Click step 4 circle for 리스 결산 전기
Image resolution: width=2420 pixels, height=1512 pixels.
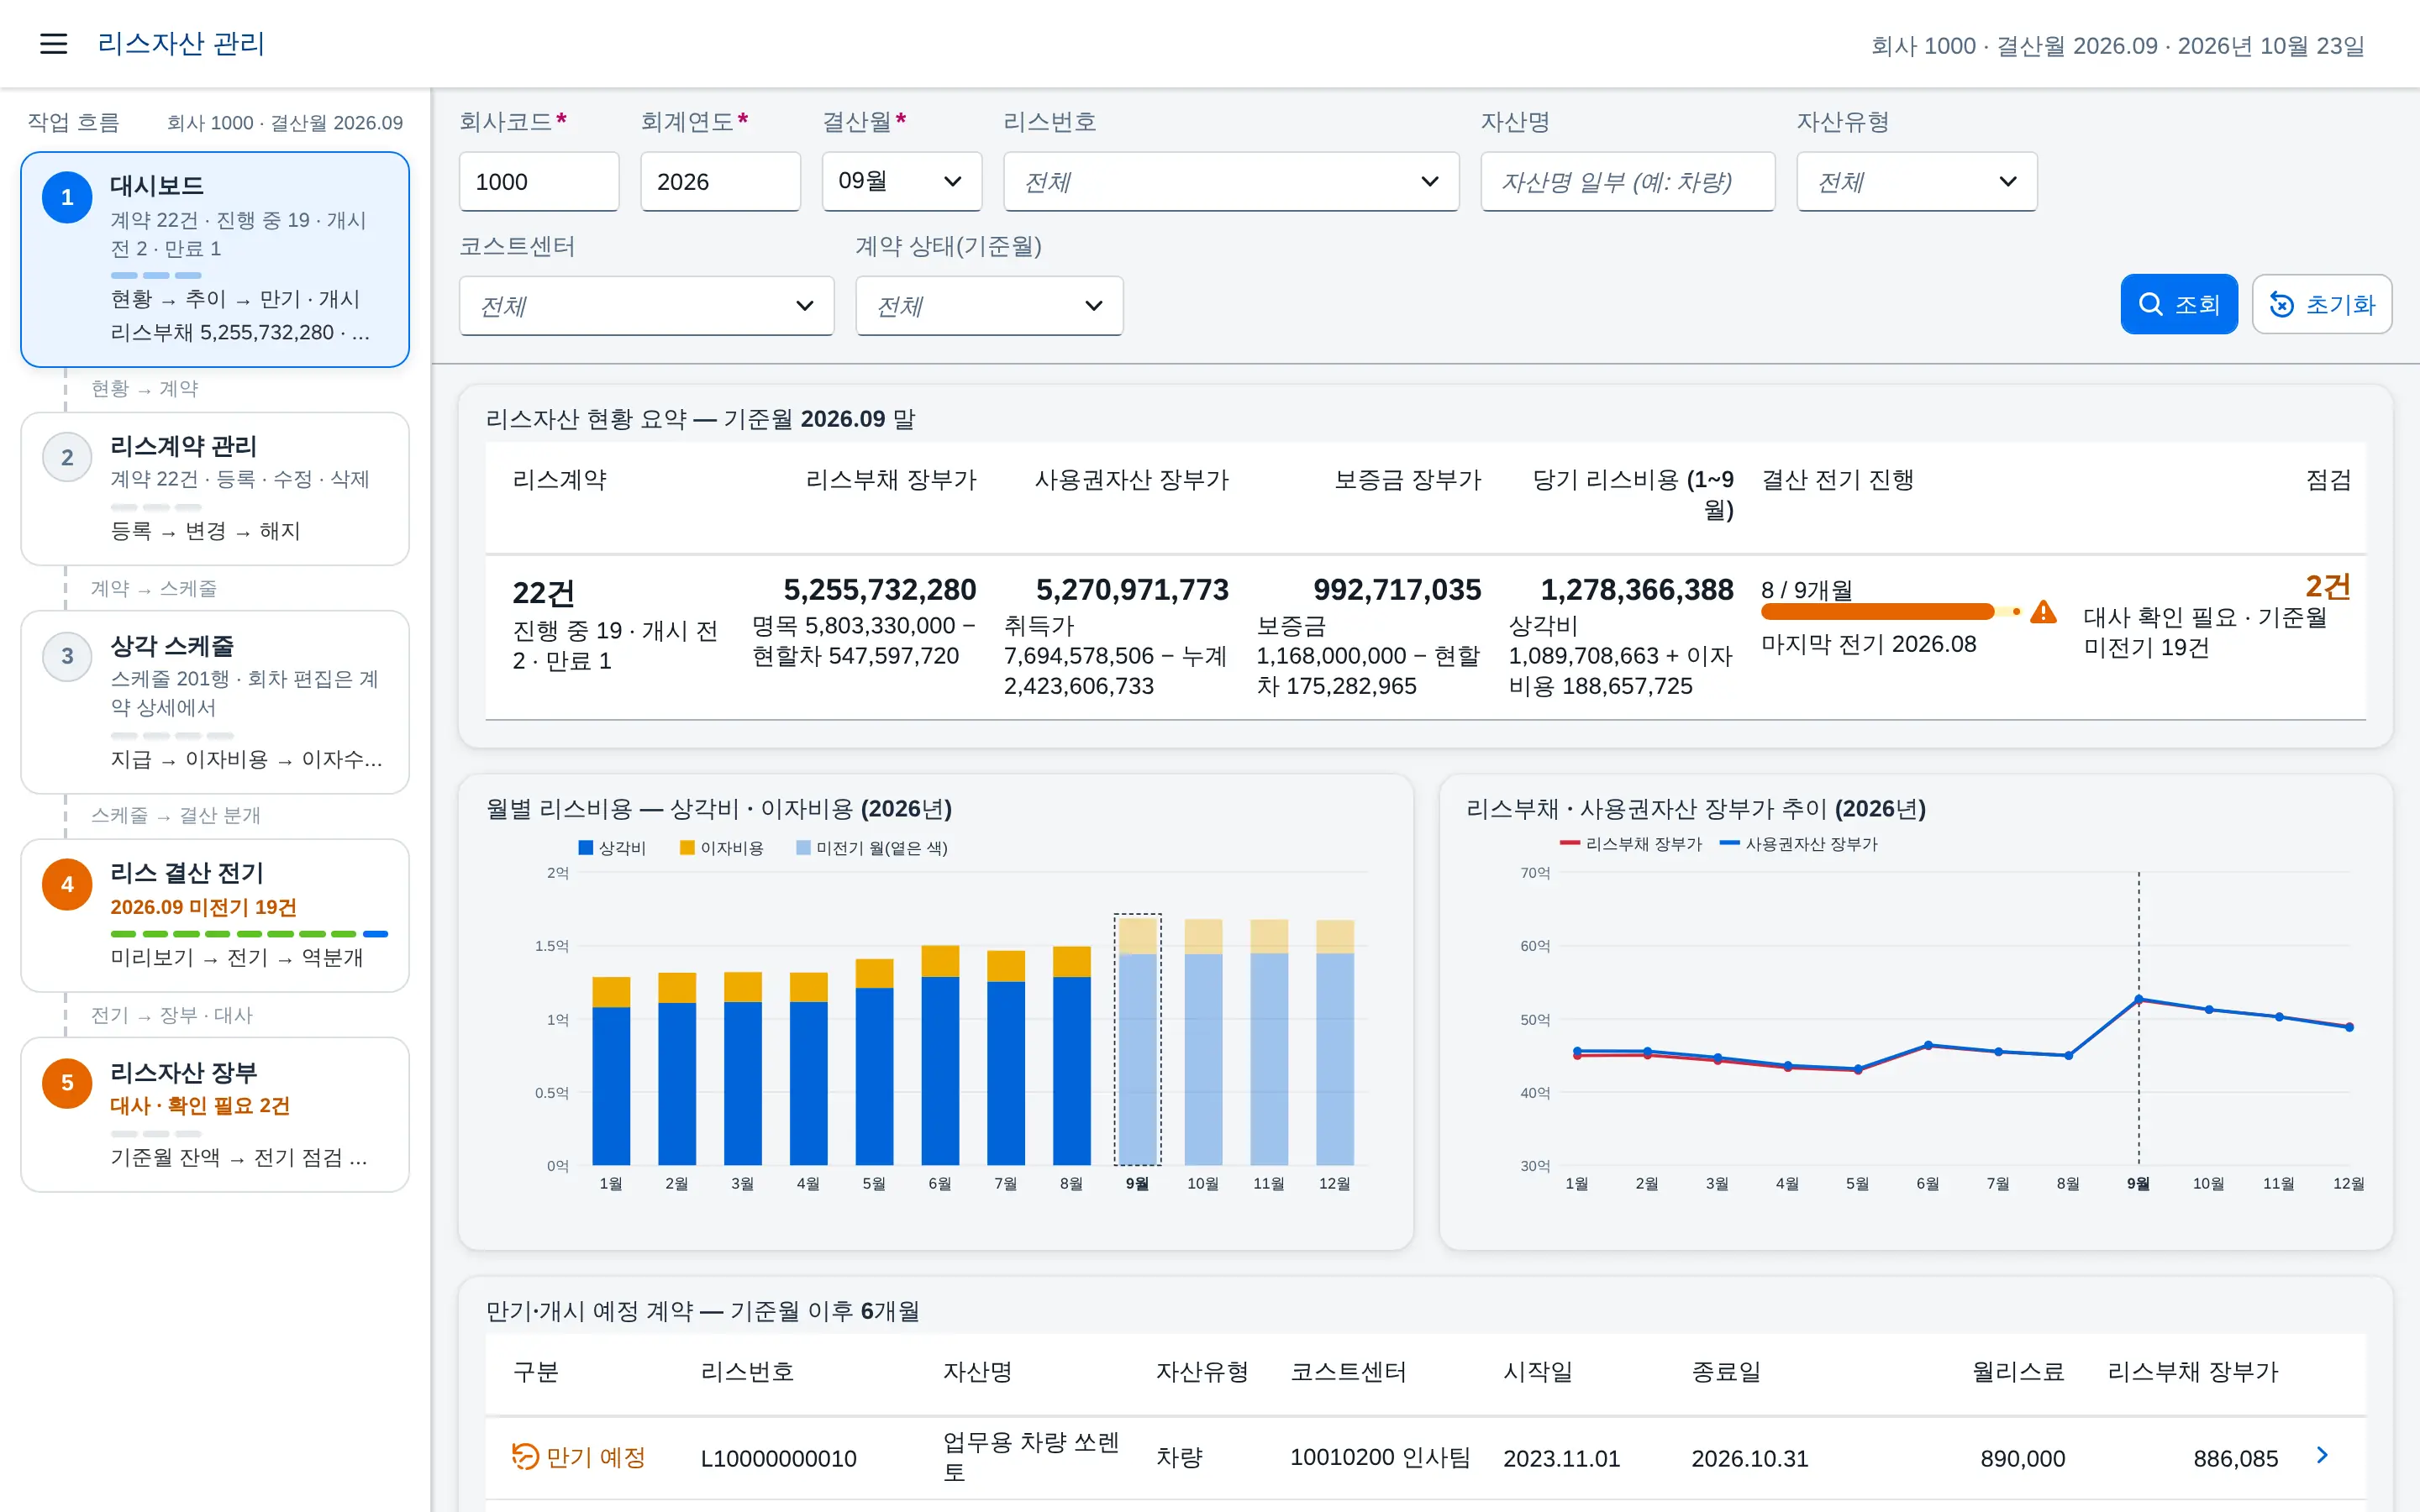[x=67, y=884]
